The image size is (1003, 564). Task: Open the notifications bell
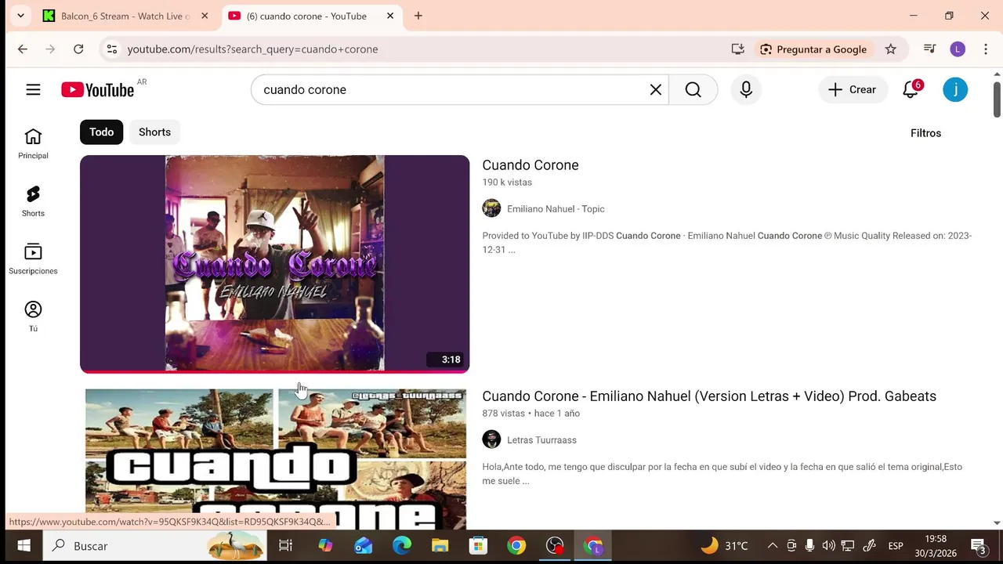911,90
